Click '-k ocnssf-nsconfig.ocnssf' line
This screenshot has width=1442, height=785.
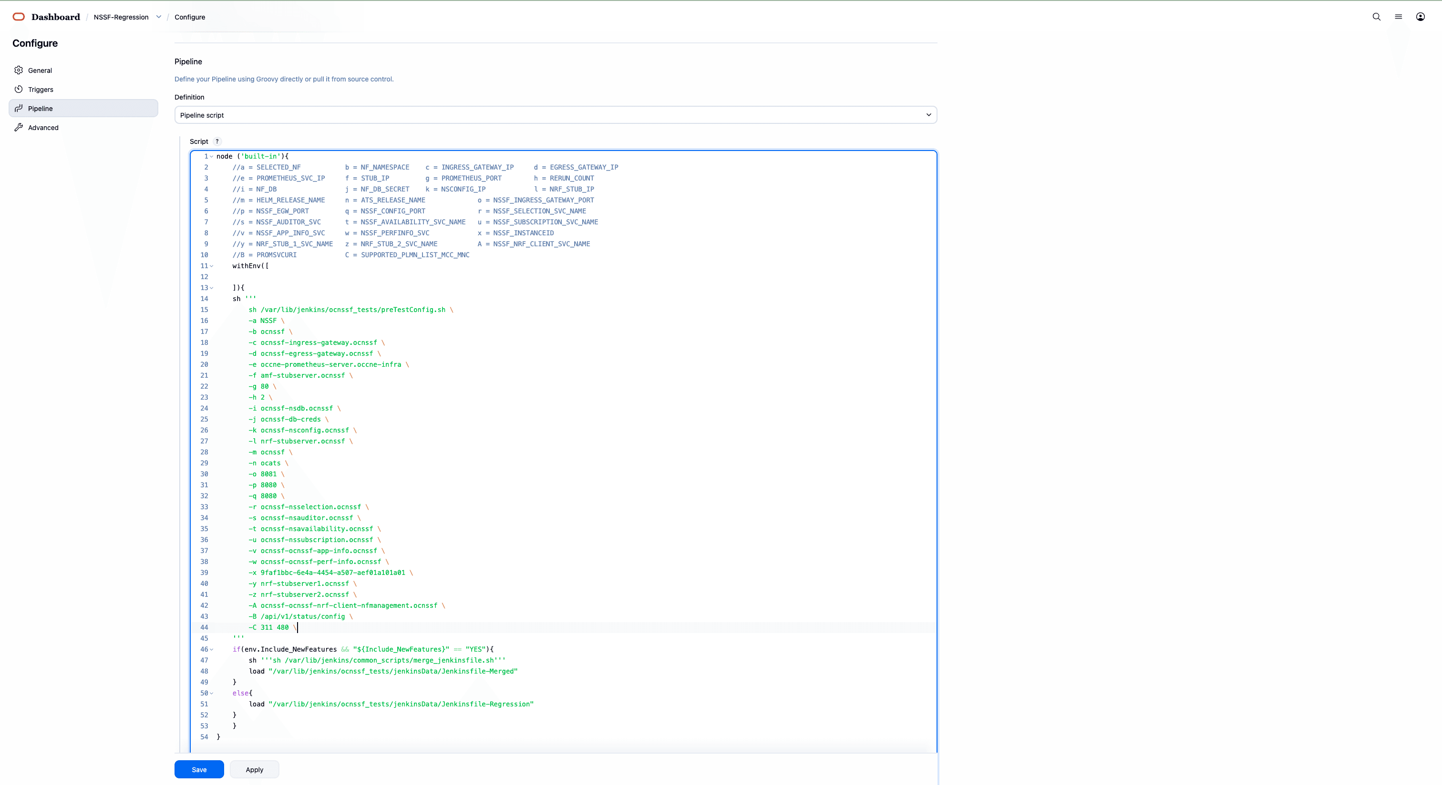click(x=299, y=431)
